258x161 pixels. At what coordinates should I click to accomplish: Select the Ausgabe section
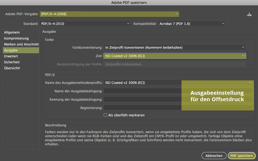click(21, 50)
